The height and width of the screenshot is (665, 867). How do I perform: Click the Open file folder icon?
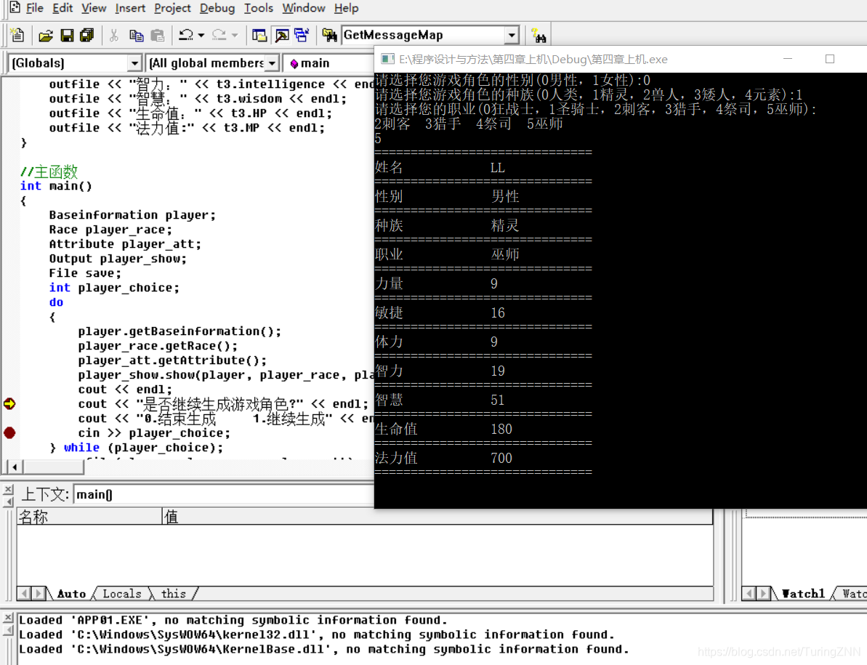coord(46,36)
